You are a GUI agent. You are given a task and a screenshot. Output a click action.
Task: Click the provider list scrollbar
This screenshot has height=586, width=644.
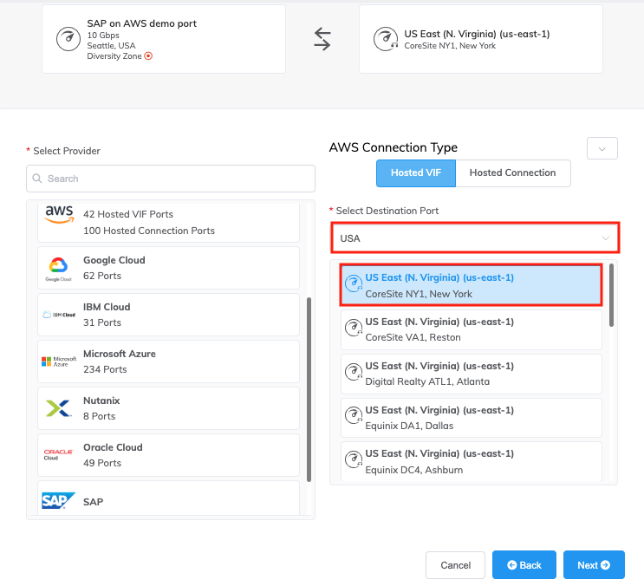(x=309, y=389)
